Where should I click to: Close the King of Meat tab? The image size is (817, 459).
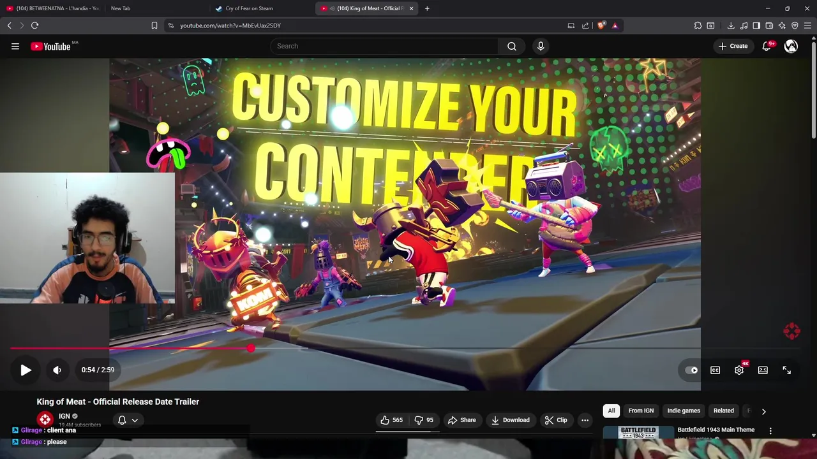tap(412, 8)
